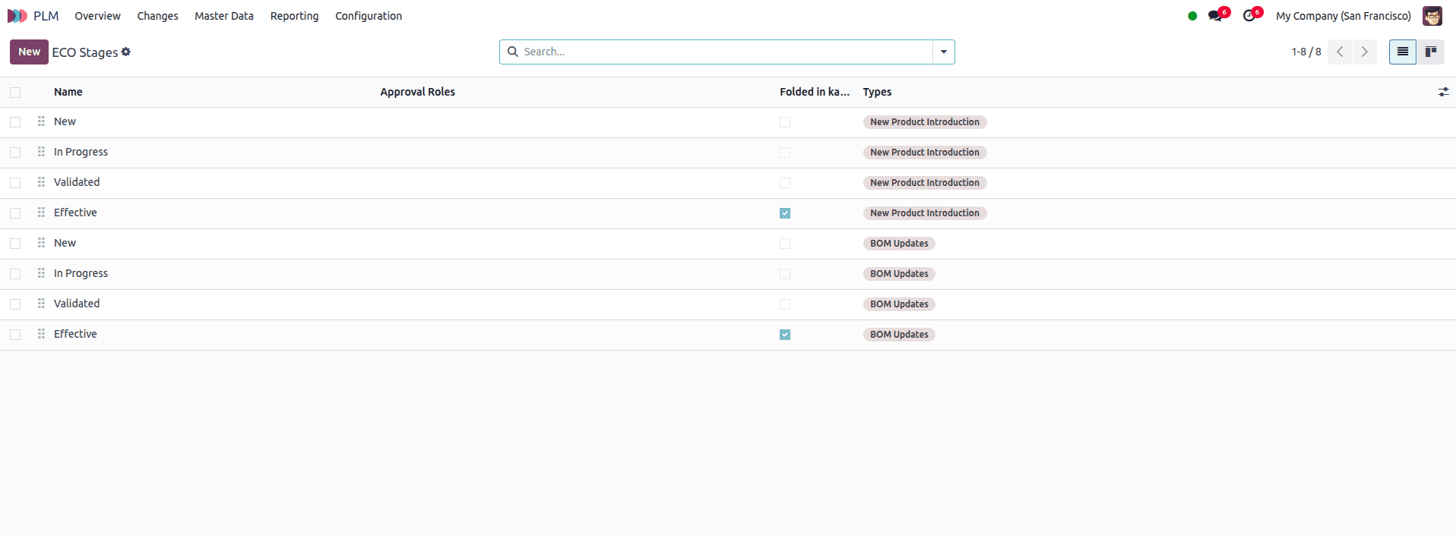Open the BOM Updates In Progress stage name
Image resolution: width=1456 pixels, height=535 pixels.
click(81, 273)
